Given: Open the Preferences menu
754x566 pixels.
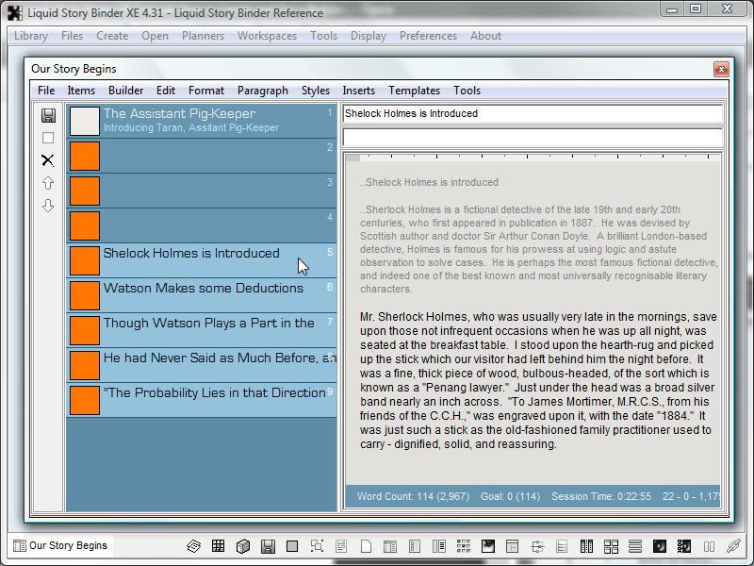Looking at the screenshot, I should point(428,36).
